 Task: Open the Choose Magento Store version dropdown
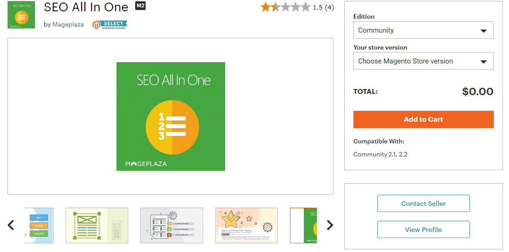tap(423, 61)
